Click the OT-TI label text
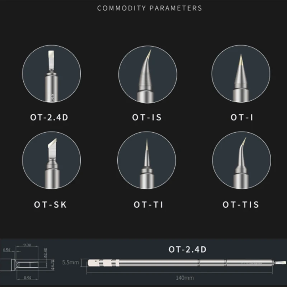 148,204
